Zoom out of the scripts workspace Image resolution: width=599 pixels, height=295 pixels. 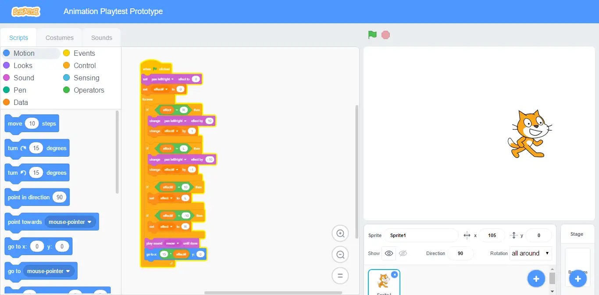pyautogui.click(x=340, y=255)
